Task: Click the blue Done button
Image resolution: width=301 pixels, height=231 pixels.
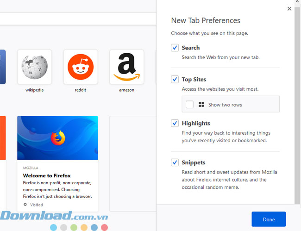Action: (x=269, y=219)
